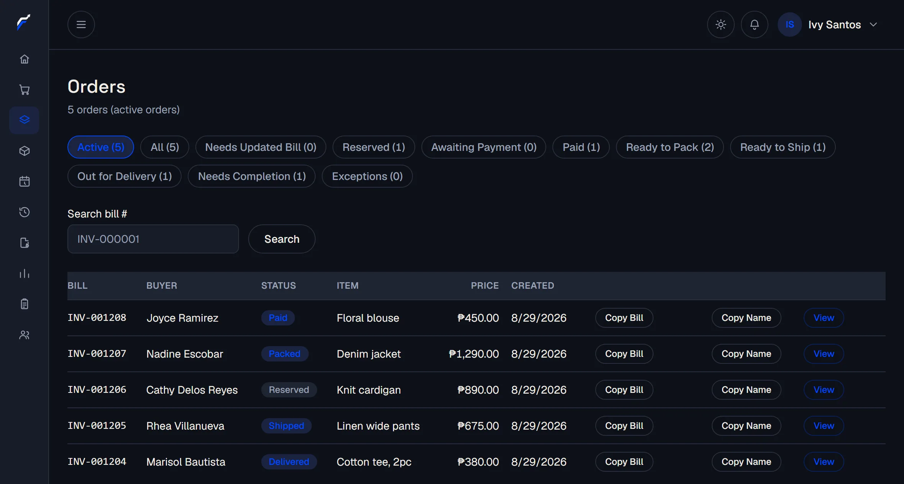Open the hamburger menu button

pos(81,25)
